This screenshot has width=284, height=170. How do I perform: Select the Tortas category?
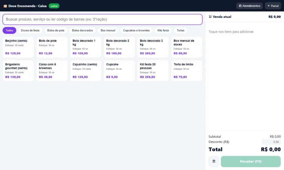tap(181, 30)
